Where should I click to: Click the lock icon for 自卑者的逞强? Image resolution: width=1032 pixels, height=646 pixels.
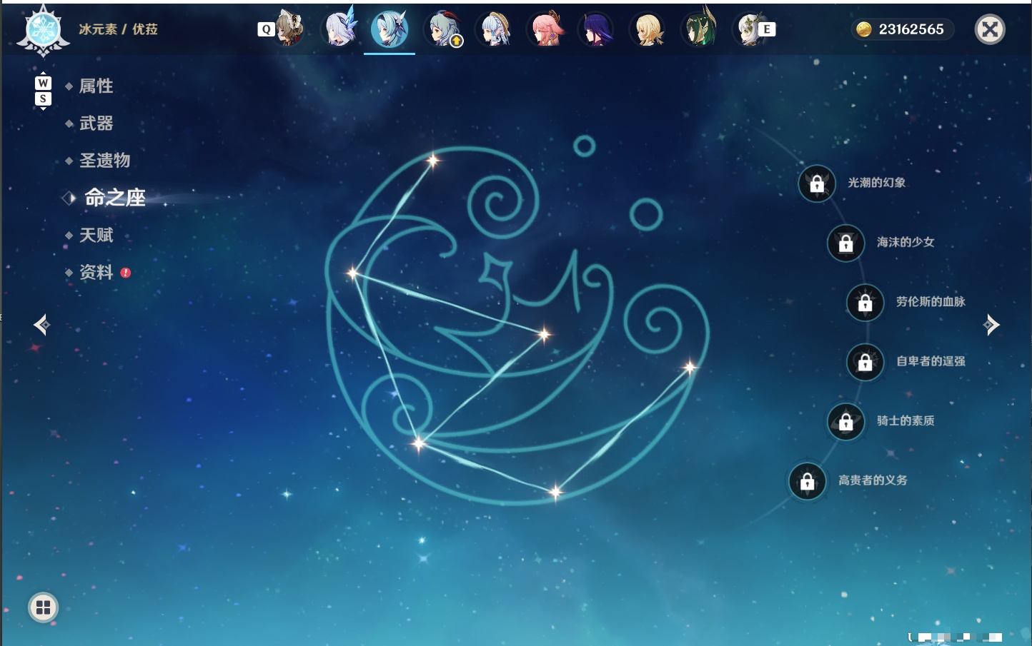(865, 362)
